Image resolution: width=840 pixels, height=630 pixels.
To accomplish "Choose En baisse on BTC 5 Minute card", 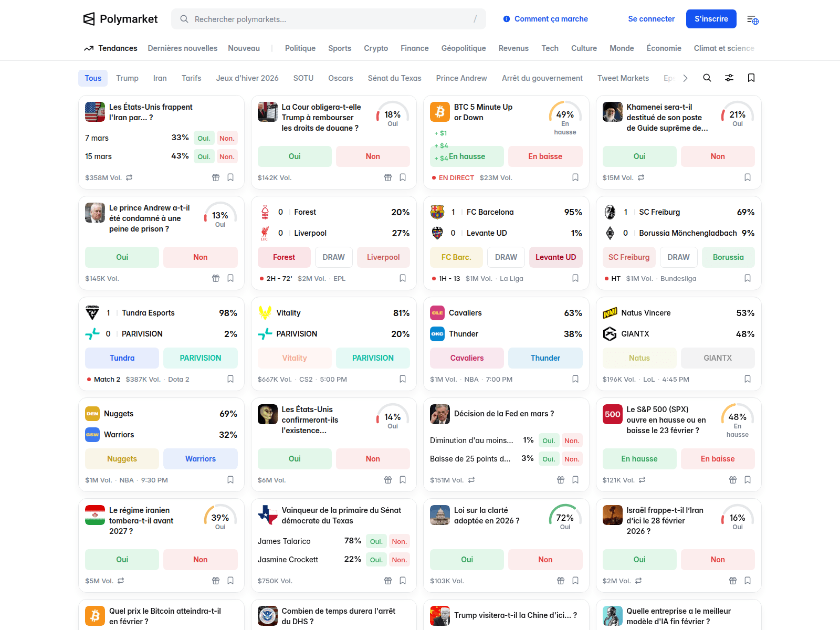I will 545,156.
